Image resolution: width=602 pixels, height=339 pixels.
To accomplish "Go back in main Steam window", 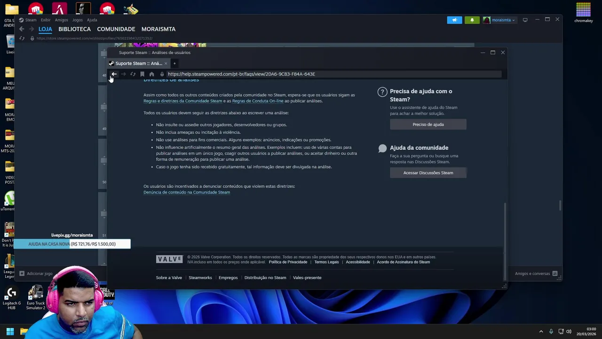I will (x=22, y=29).
